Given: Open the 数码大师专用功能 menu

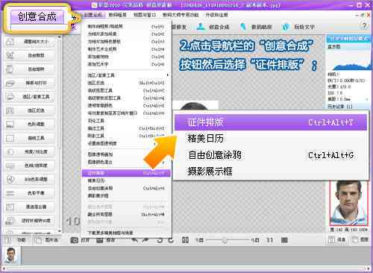Looking at the screenshot, I should (181, 15).
